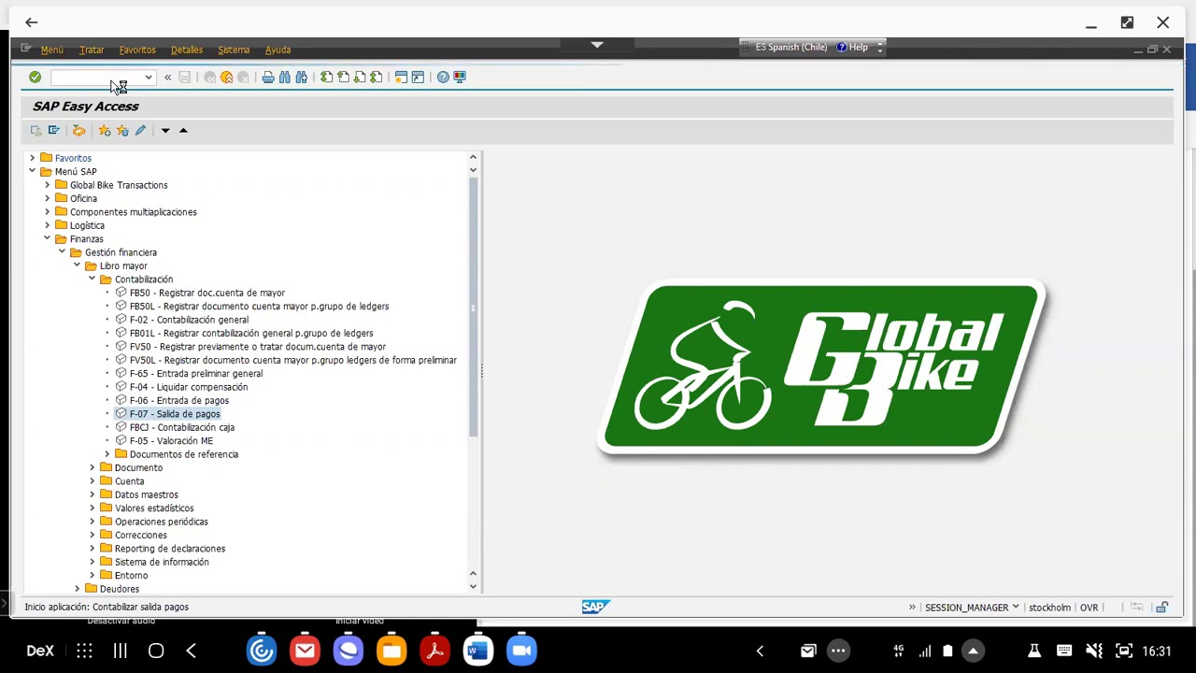Click the tree panel vertical scrollbar
Image resolution: width=1196 pixels, height=673 pixels.
click(473, 308)
